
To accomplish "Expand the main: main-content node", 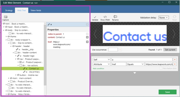I will point(9,78).
